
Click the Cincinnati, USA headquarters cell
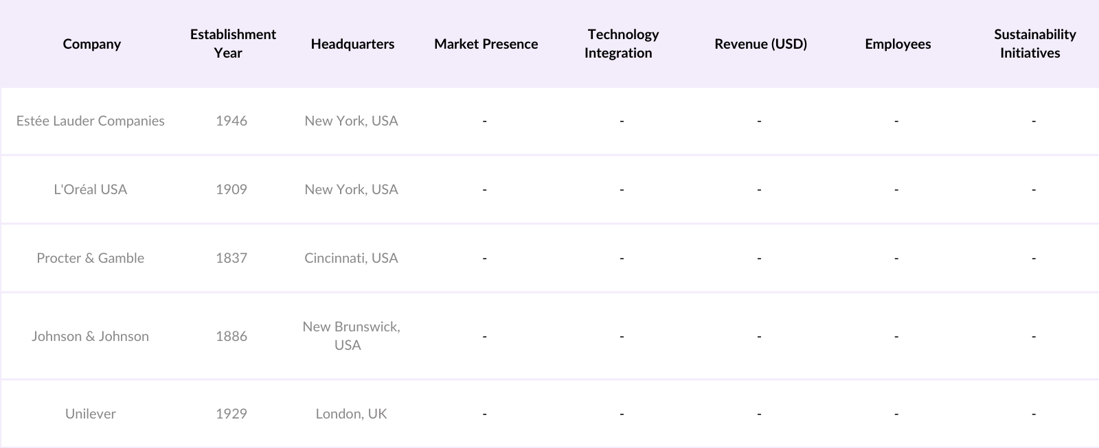point(351,258)
